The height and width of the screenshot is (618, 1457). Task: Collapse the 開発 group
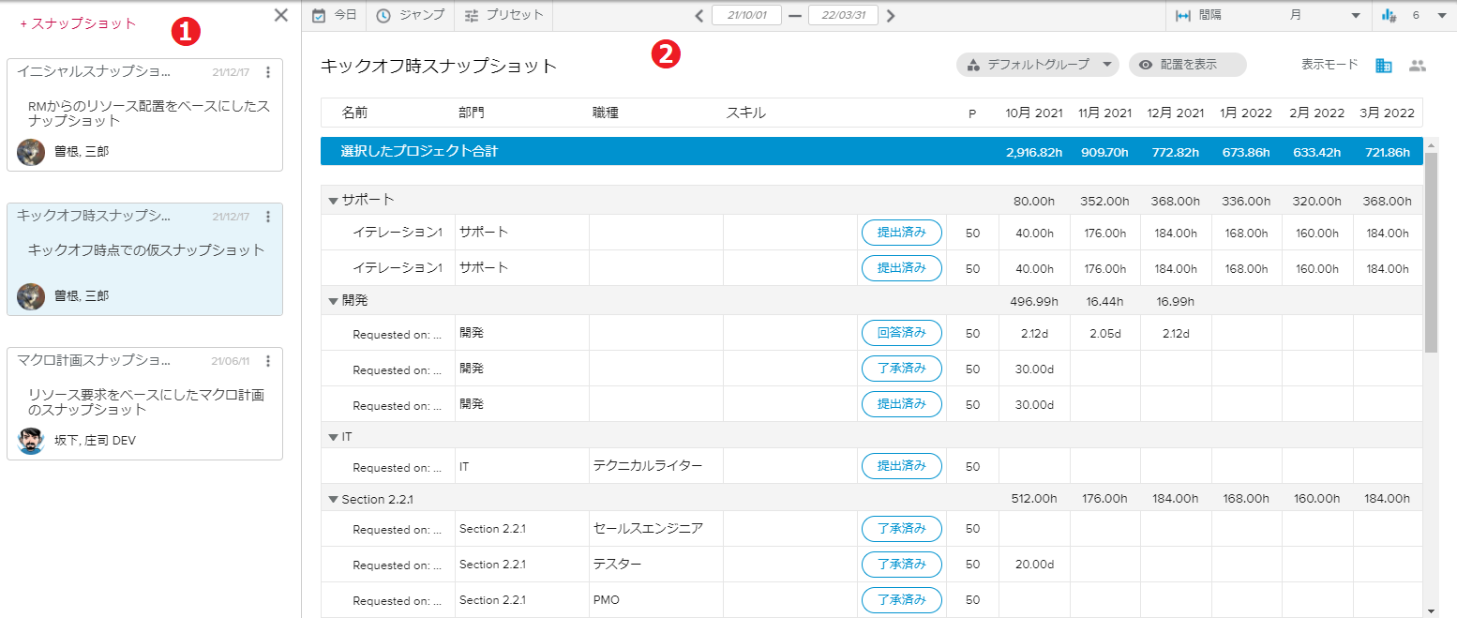333,301
